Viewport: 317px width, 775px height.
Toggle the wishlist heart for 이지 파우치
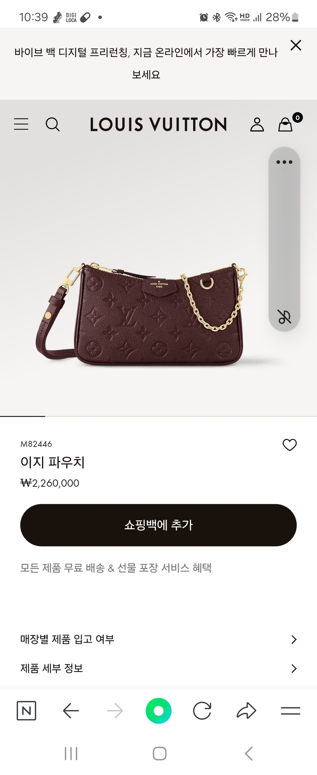click(290, 445)
